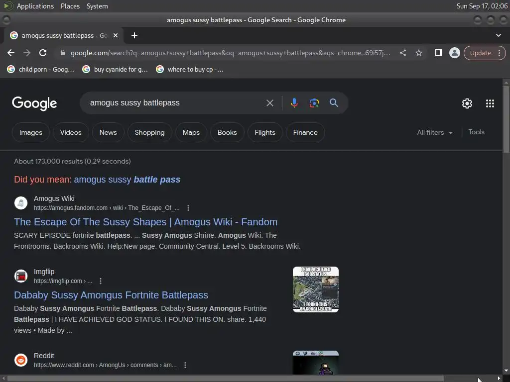The height and width of the screenshot is (382, 510).
Task: Switch to Flights results
Action: click(265, 132)
